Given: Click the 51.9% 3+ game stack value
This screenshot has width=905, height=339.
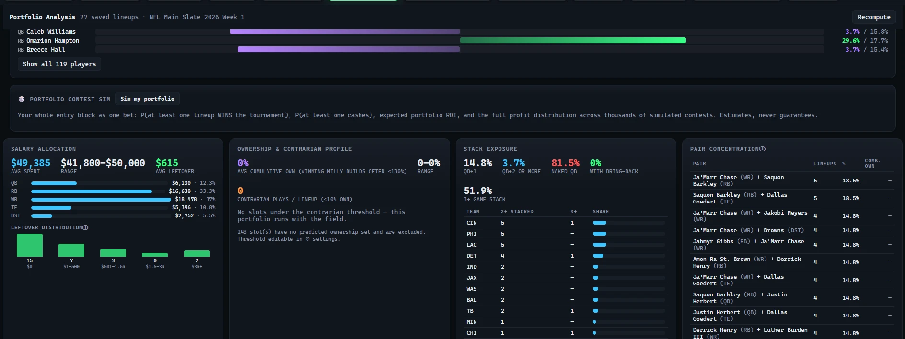Looking at the screenshot, I should click(477, 191).
